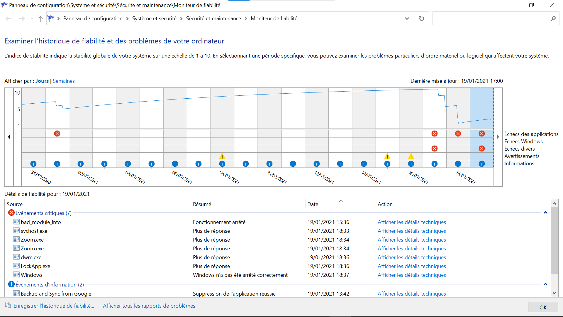Click the information icon for 08/01/2021

pyautogui.click(x=222, y=164)
